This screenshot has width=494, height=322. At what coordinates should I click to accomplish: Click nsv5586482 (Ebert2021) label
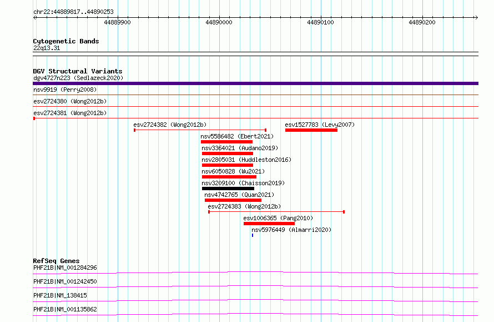coord(237,136)
